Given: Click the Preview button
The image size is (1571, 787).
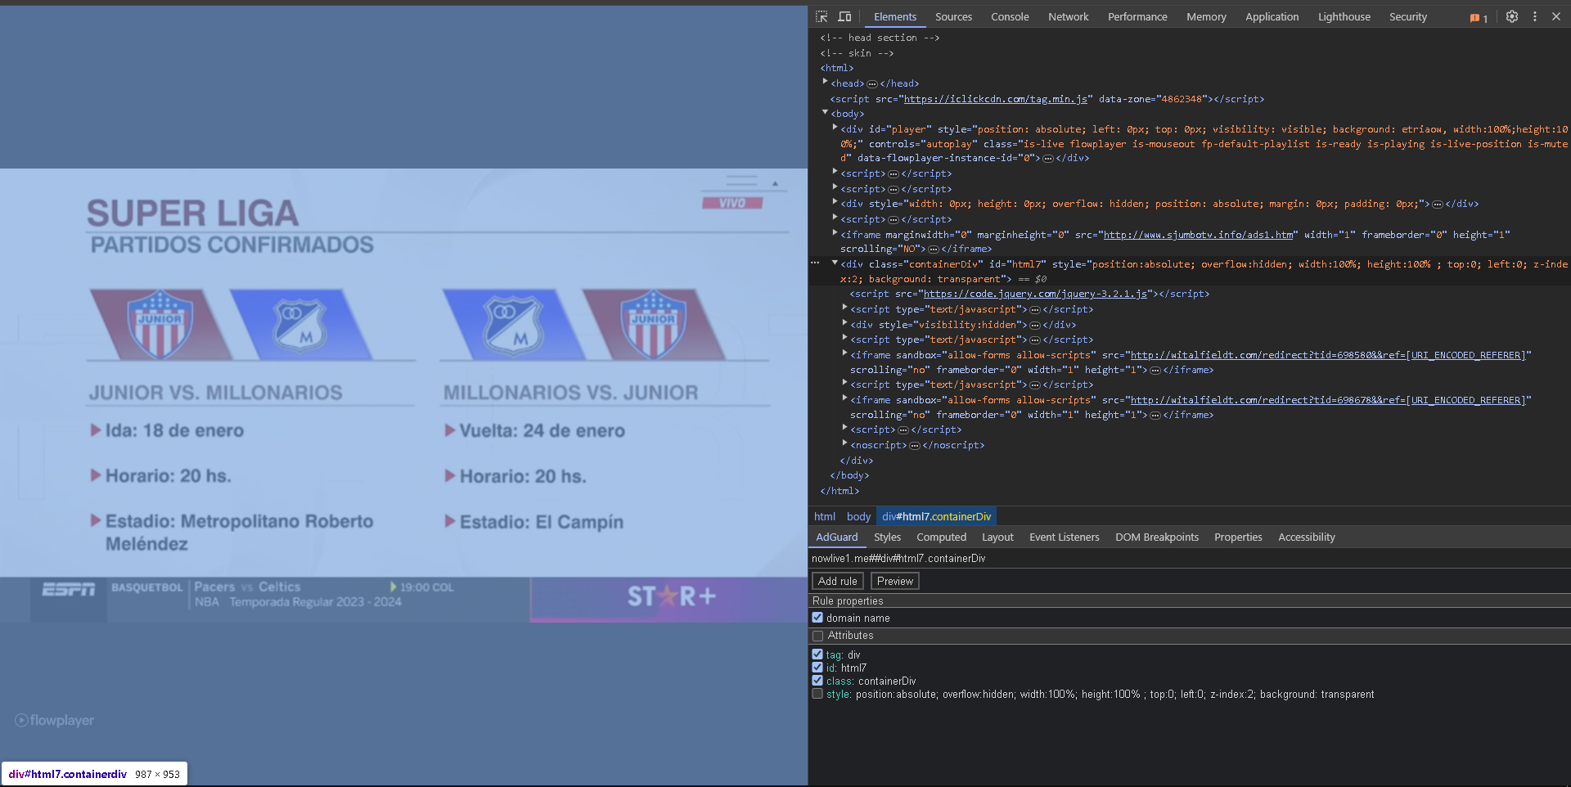Looking at the screenshot, I should pos(894,581).
